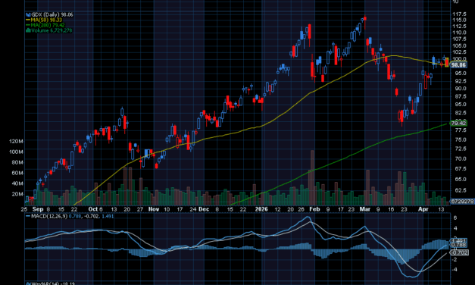The width and height of the screenshot is (475, 285).
Task: Click the Volume bars legend icon
Action: [28, 30]
